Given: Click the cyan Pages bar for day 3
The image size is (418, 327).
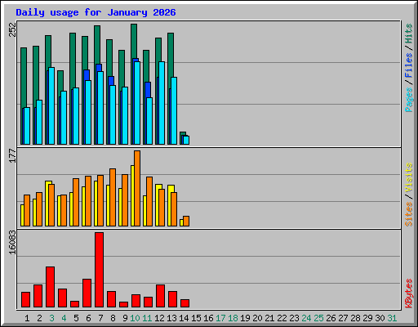Looking at the screenshot, I should pyautogui.click(x=51, y=106).
